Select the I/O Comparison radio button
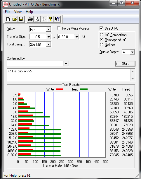 pyautogui.click(x=101, y=35)
